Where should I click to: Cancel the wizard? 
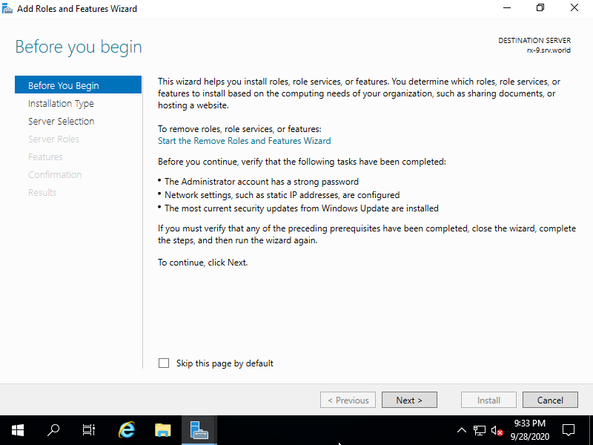point(550,400)
